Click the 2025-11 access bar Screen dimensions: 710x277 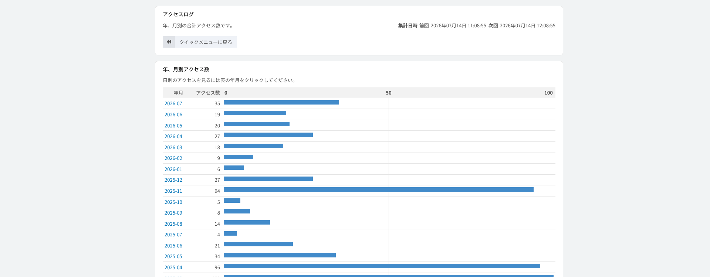tap(379, 189)
